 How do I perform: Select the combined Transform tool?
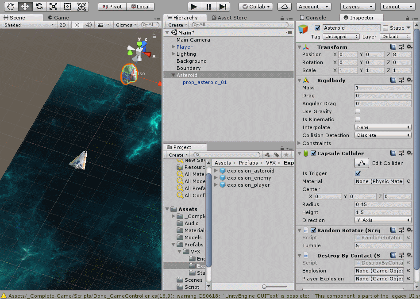click(x=81, y=7)
